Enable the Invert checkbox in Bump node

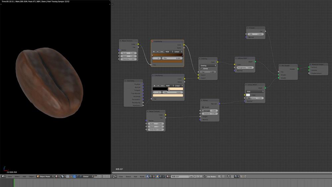pyautogui.click(x=203, y=107)
